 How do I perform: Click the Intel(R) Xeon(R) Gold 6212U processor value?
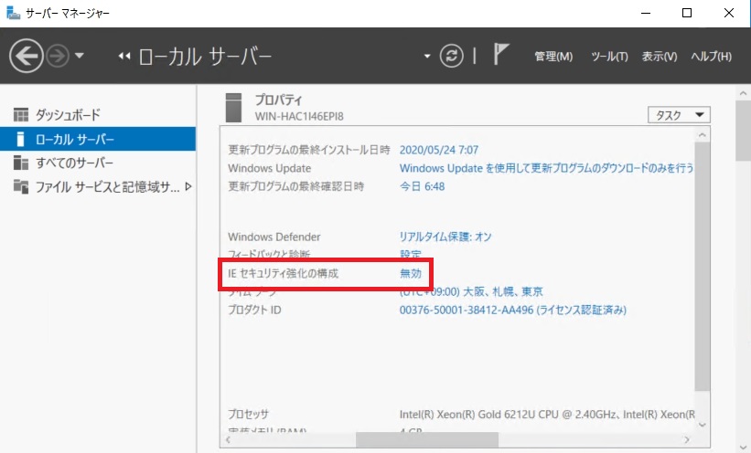click(547, 415)
